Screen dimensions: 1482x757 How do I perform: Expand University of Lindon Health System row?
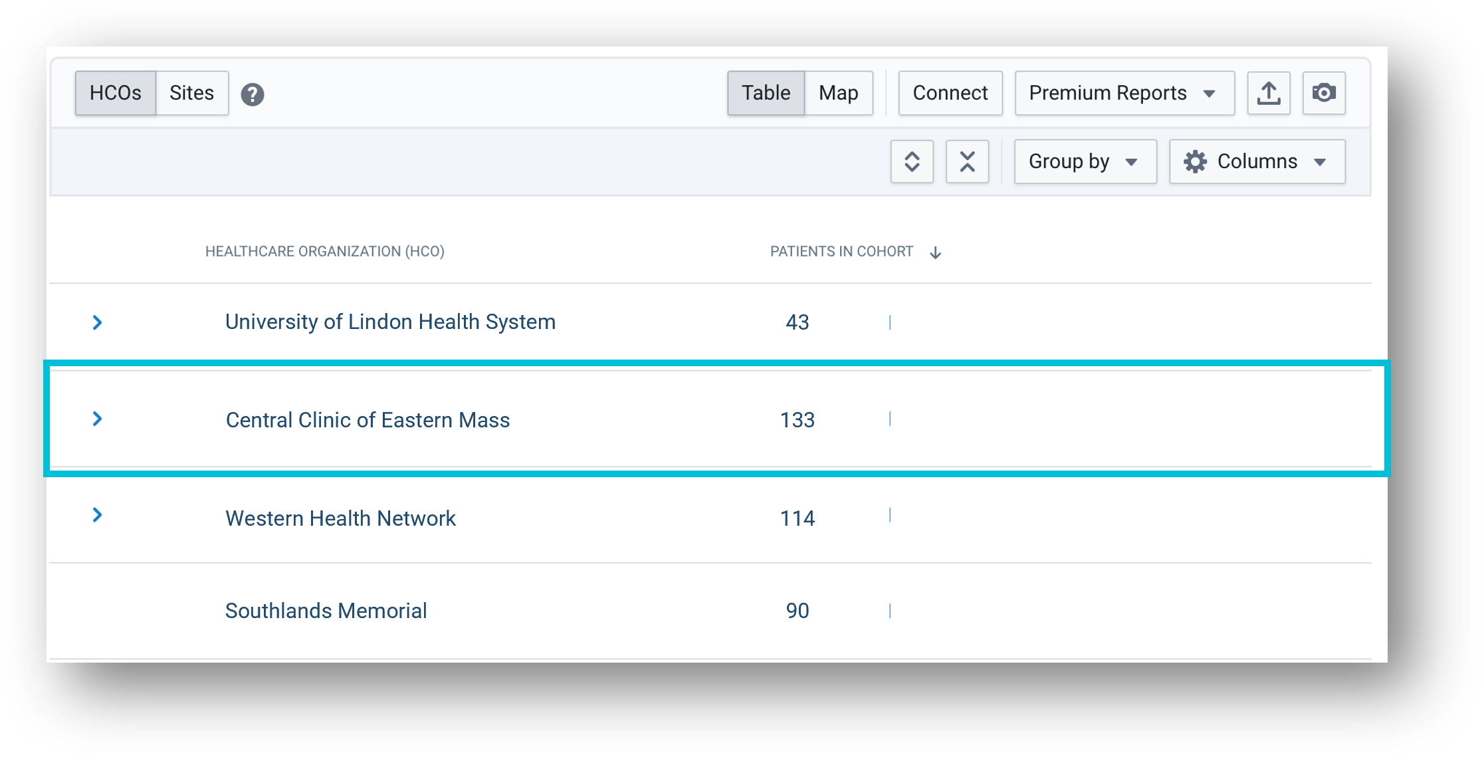coord(97,322)
